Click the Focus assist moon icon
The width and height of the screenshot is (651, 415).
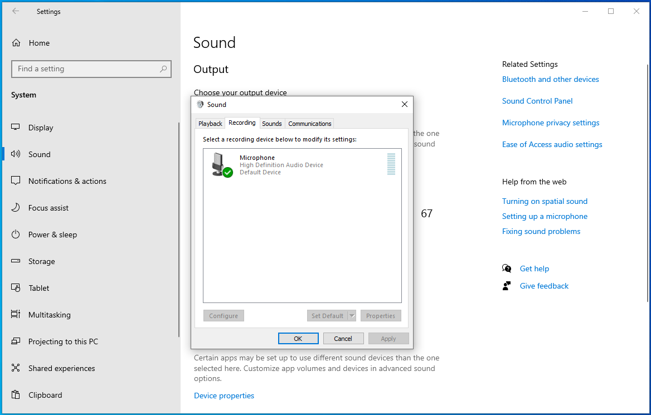click(x=16, y=207)
